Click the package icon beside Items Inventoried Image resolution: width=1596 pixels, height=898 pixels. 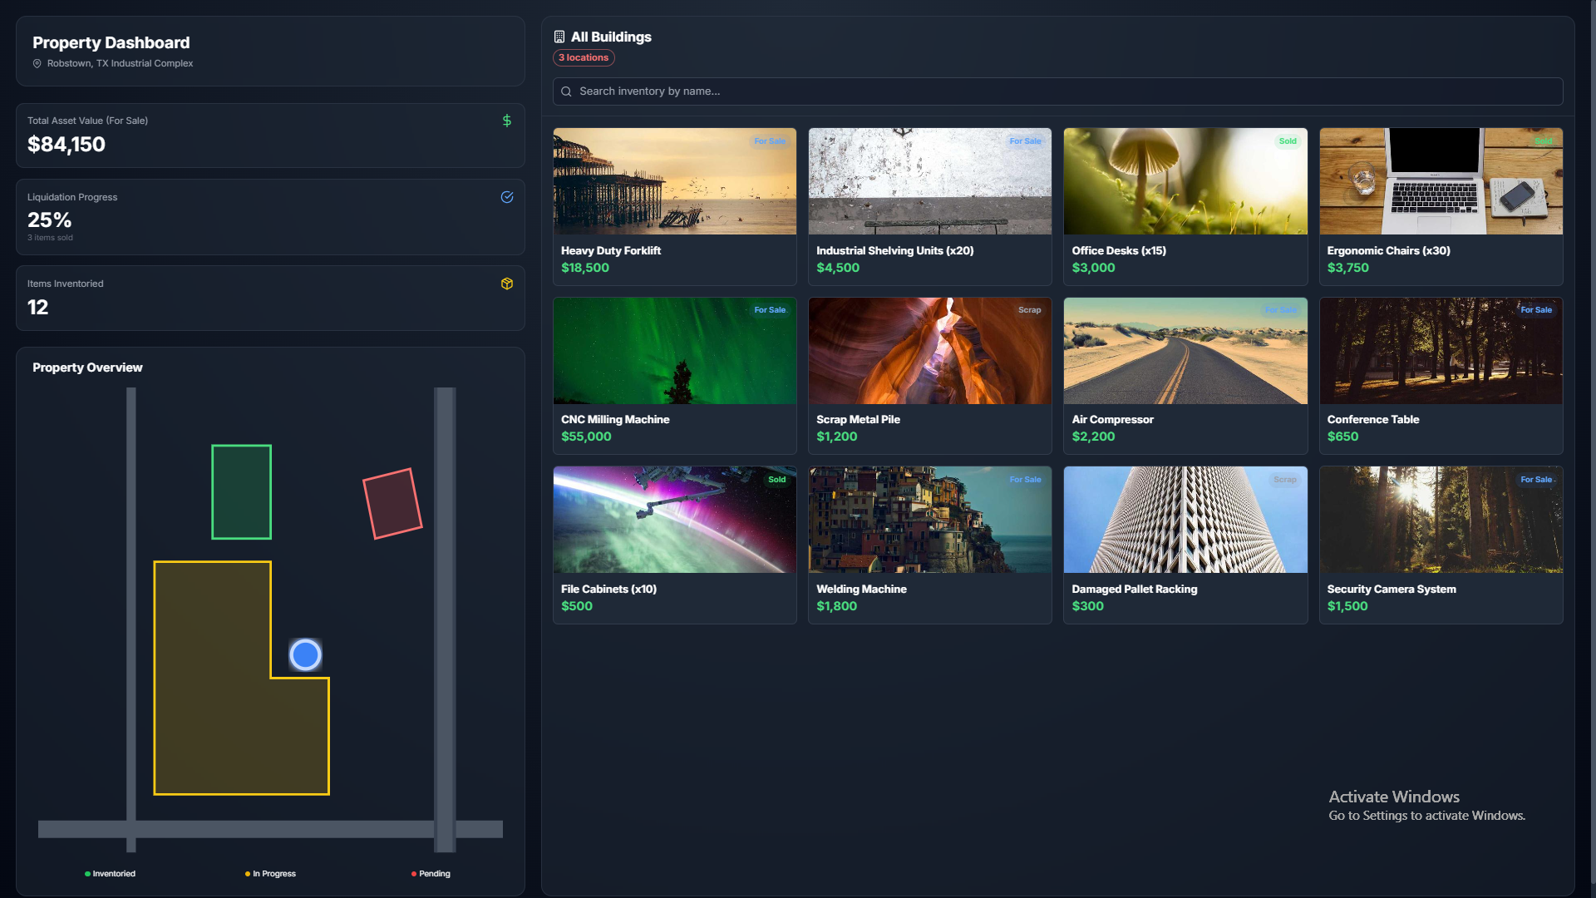507,284
